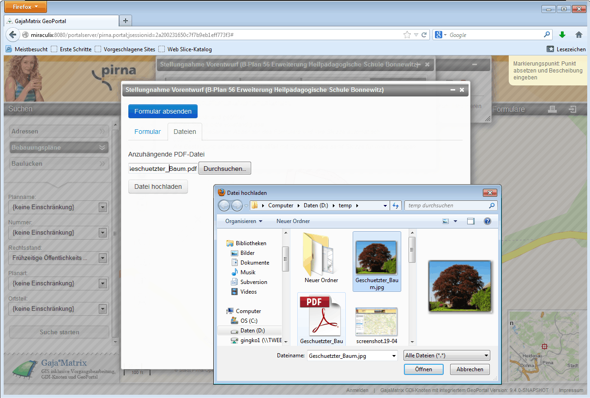Open a new browser tab
This screenshot has width=590, height=398.
point(125,21)
